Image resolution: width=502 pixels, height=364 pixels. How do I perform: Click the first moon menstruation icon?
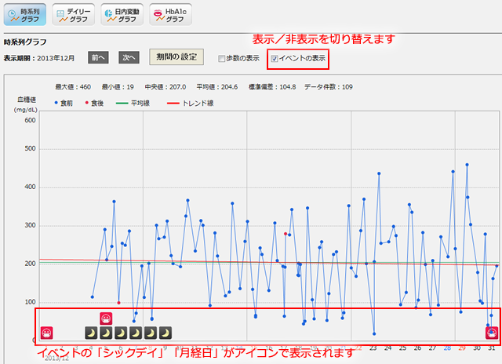91,333
